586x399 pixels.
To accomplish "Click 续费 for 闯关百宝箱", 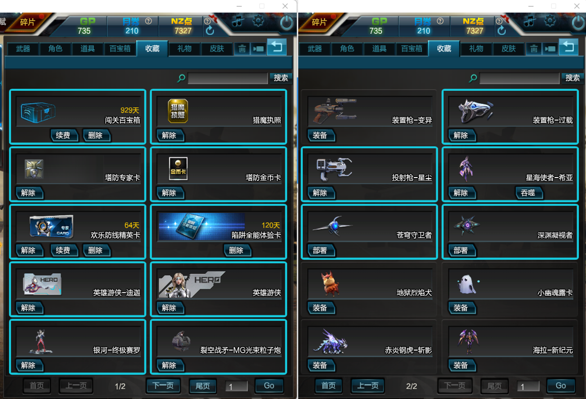I will tap(63, 135).
